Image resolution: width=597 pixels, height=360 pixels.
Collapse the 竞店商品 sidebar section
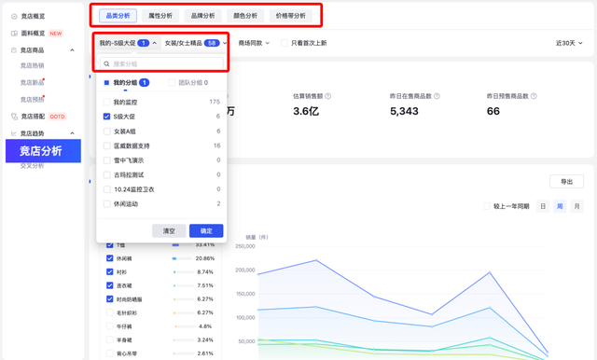[72, 50]
